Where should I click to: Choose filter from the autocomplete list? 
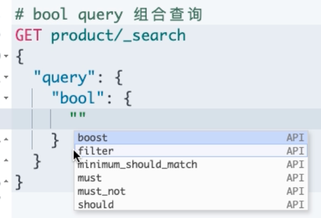point(191,151)
